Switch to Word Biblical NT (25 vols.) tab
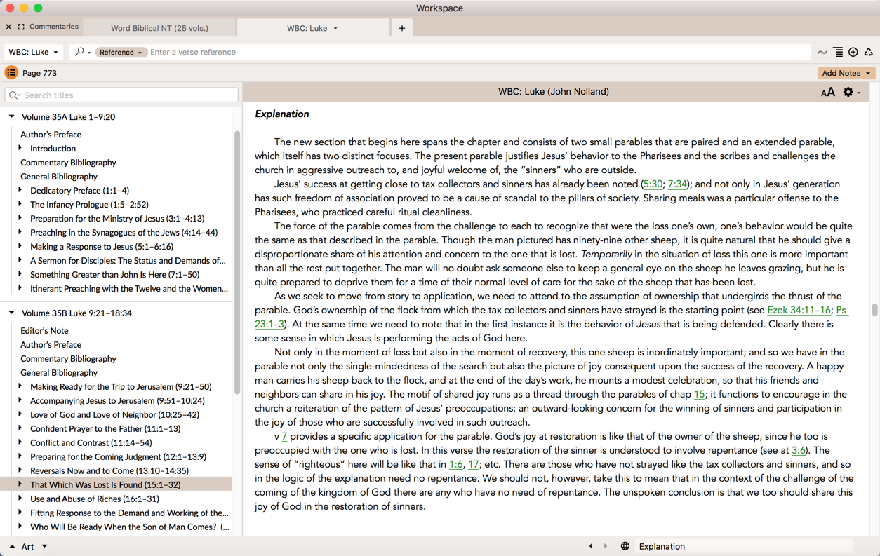 click(159, 28)
